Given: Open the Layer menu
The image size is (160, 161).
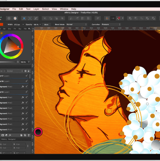Looking at the screenshot, I should [x=36, y=9].
